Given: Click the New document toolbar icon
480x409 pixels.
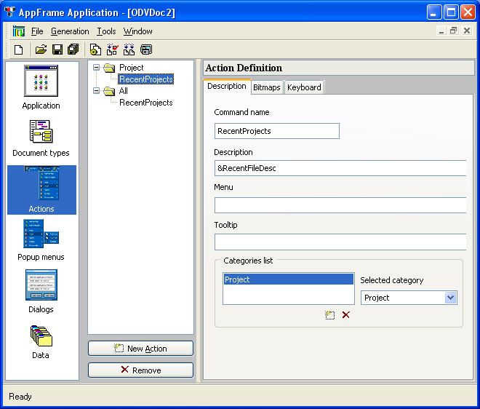Looking at the screenshot, I should (19, 49).
